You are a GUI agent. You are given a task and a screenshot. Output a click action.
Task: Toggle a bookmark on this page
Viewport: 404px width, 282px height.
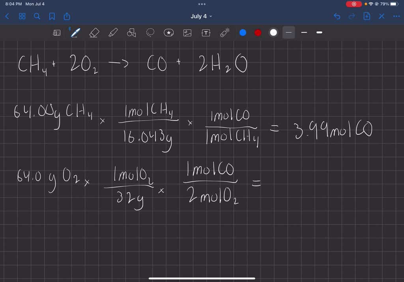[x=52, y=17]
